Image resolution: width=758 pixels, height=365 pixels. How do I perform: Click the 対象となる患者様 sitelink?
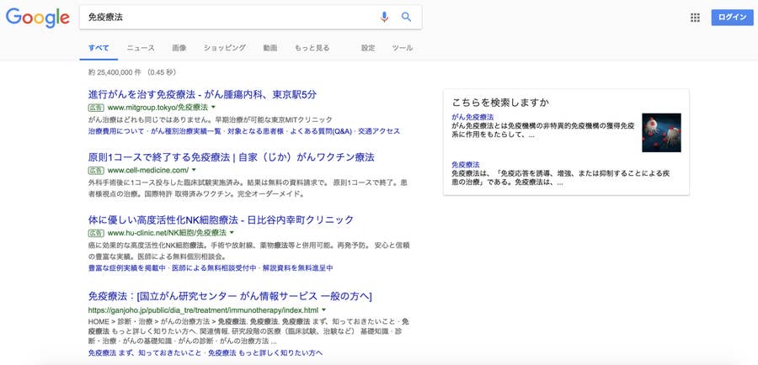(256, 131)
